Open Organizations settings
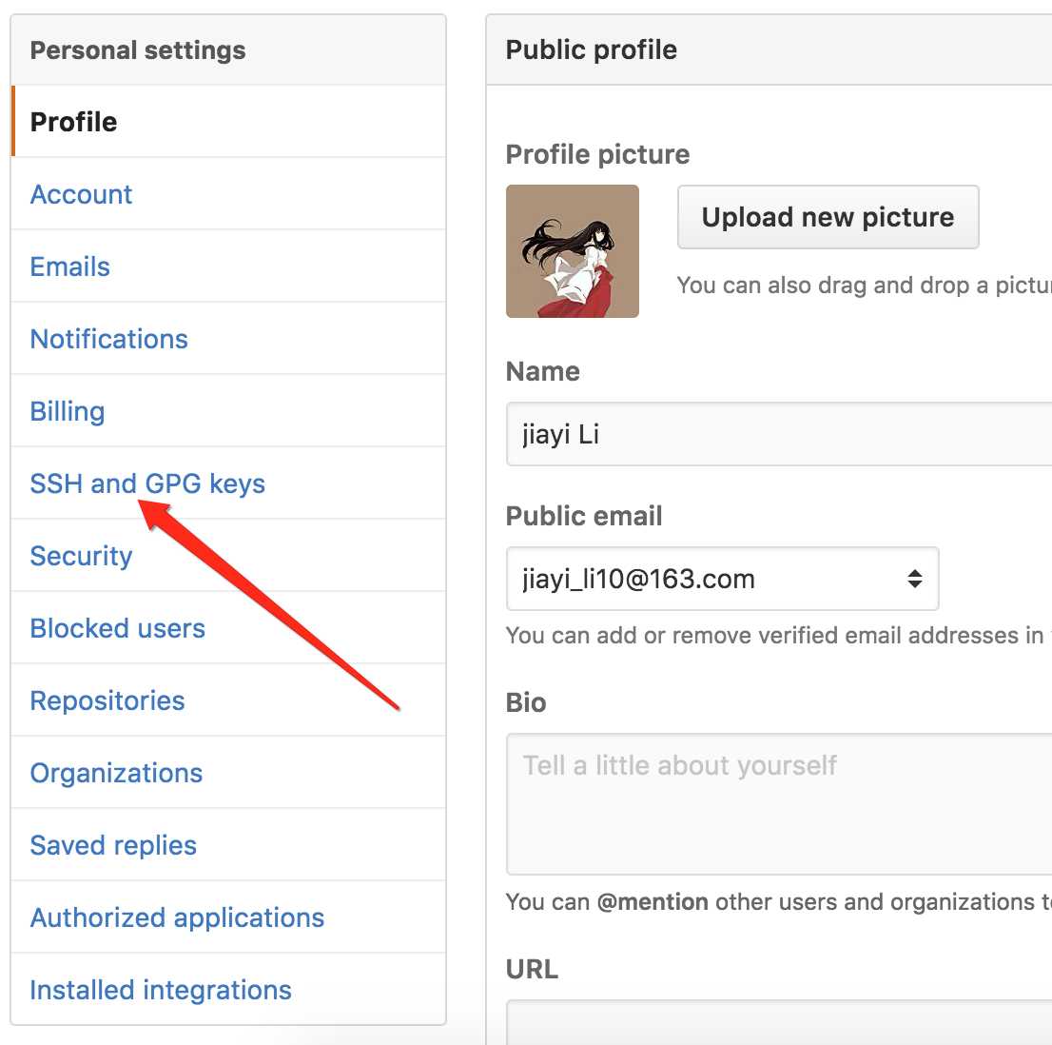Screen dimensions: 1052x1045 tap(228, 773)
